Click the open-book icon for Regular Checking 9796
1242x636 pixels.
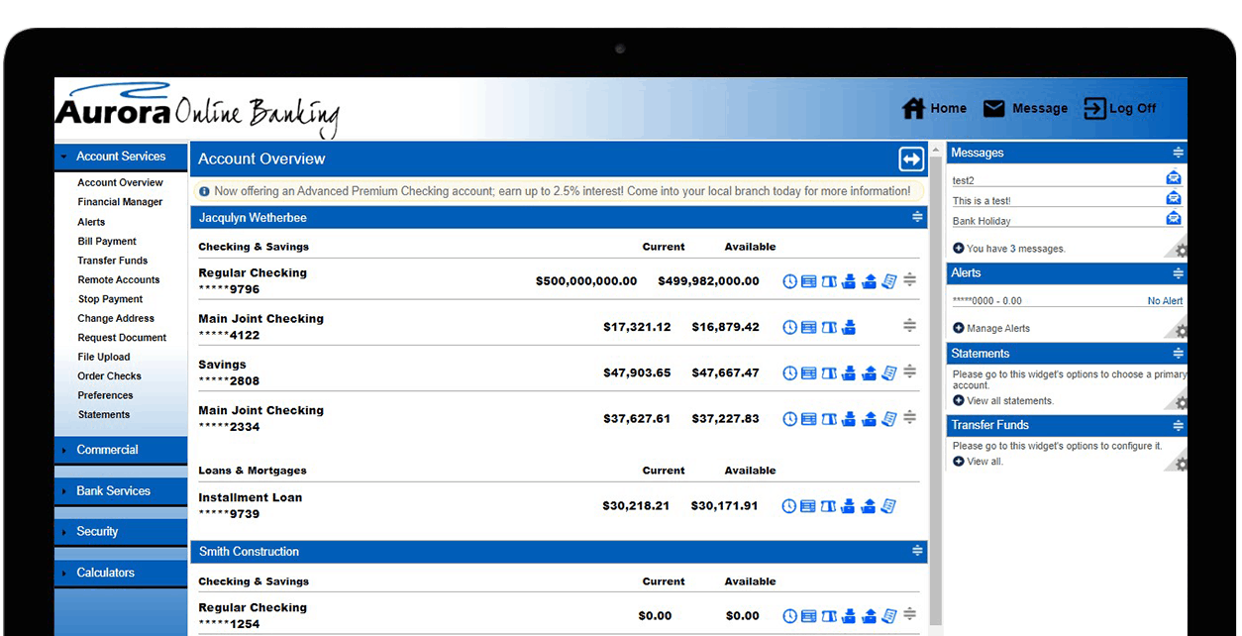click(829, 281)
